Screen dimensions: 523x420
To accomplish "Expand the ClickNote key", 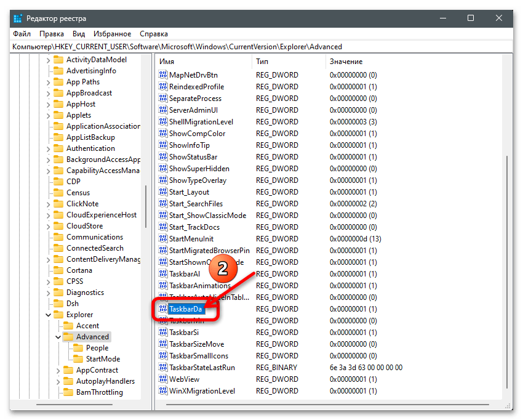I will [48, 204].
